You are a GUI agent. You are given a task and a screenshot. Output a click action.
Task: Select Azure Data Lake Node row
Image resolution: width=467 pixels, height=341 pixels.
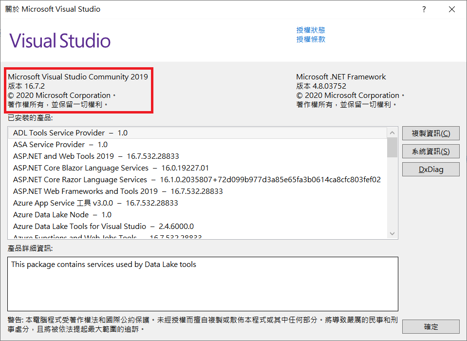pyautogui.click(x=197, y=215)
